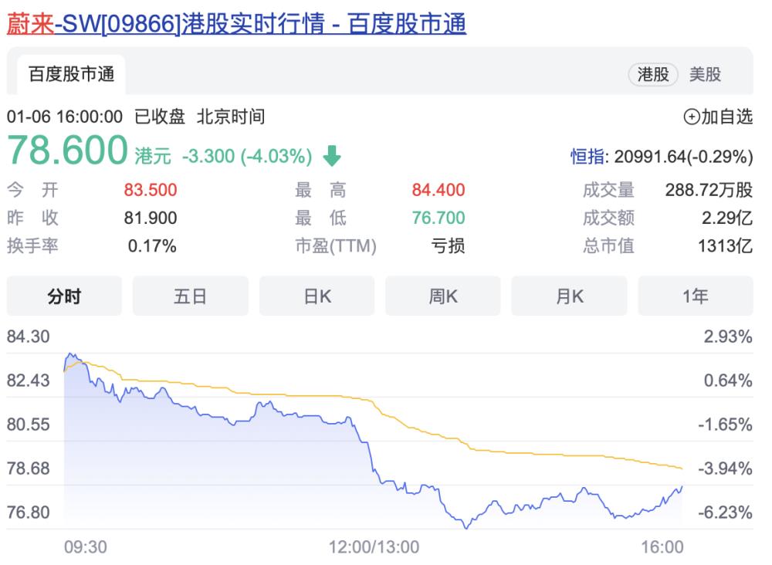Select the 分时 chart tab

click(64, 296)
